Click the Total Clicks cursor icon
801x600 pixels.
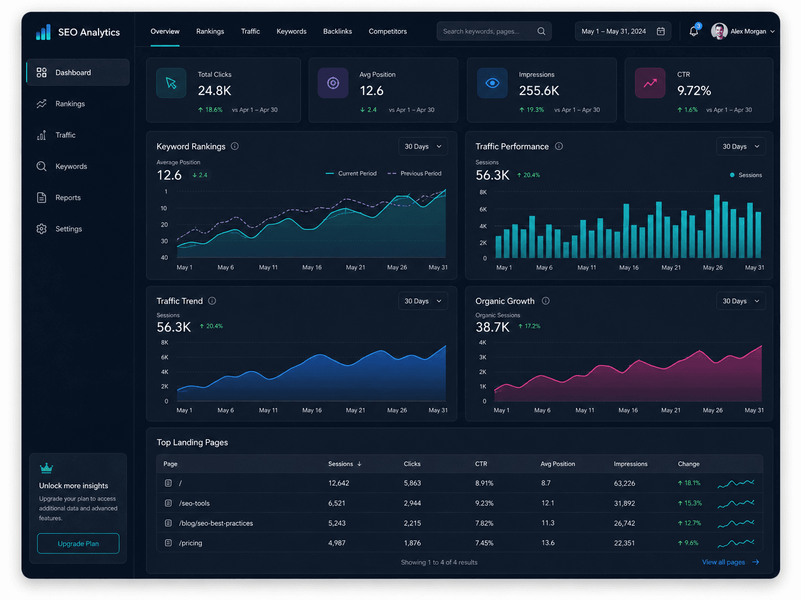coord(171,83)
